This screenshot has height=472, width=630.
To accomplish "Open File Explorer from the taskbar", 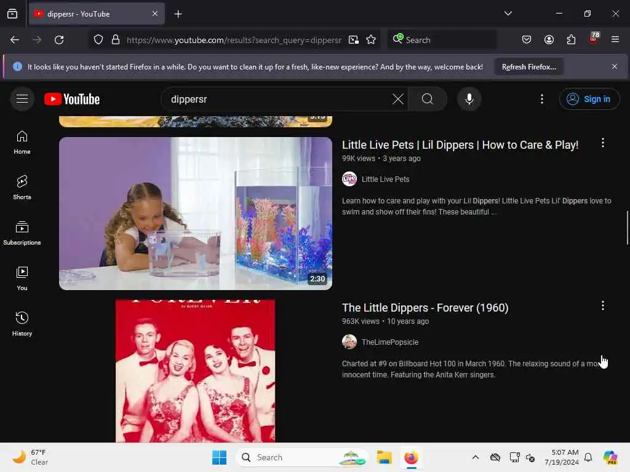I will 384,457.
